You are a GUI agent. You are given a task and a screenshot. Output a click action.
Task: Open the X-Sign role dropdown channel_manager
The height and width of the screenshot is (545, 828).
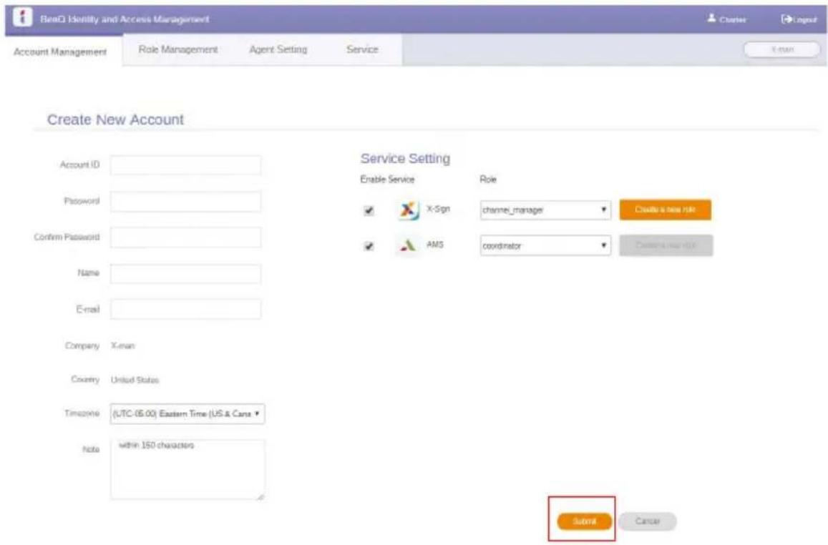pos(545,210)
